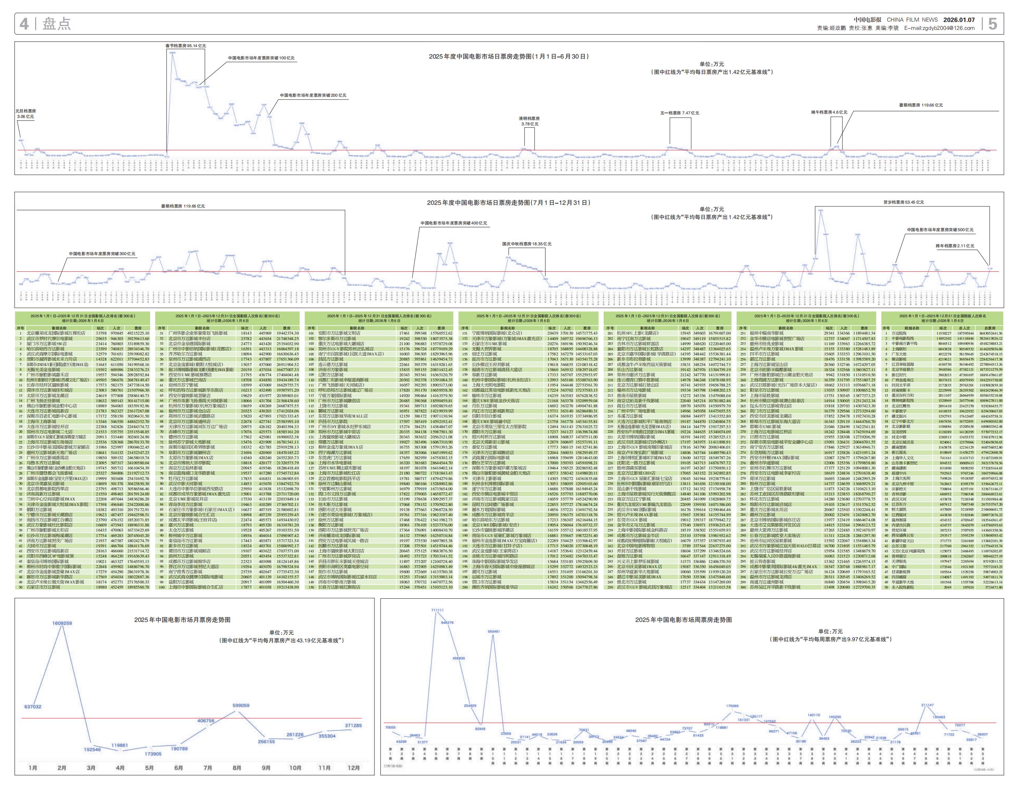The image size is (1019, 789).
Task: Click the 元旦档票房 3.06 亿元 label
Action: click(x=26, y=114)
